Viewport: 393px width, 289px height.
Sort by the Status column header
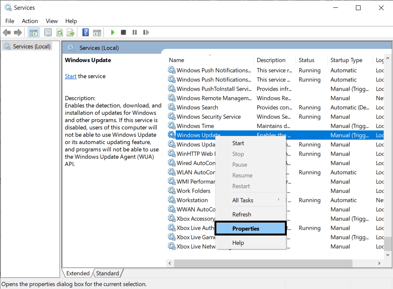coord(311,60)
